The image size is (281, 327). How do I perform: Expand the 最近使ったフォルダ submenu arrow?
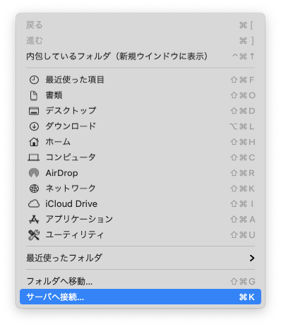pyautogui.click(x=252, y=258)
